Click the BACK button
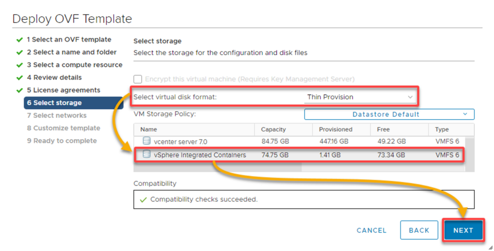Viewport: 494px width, 251px height. point(419,230)
